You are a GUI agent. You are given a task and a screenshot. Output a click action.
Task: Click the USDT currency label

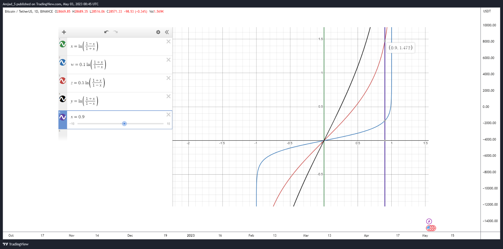(487, 11)
